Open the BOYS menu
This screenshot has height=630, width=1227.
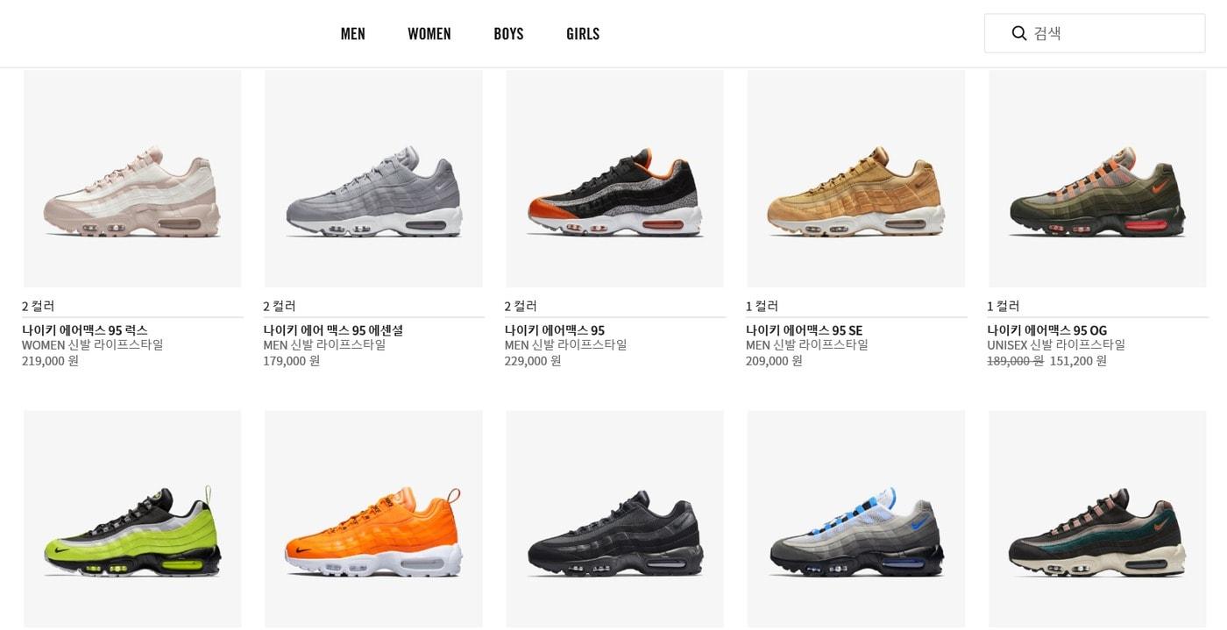pyautogui.click(x=508, y=34)
